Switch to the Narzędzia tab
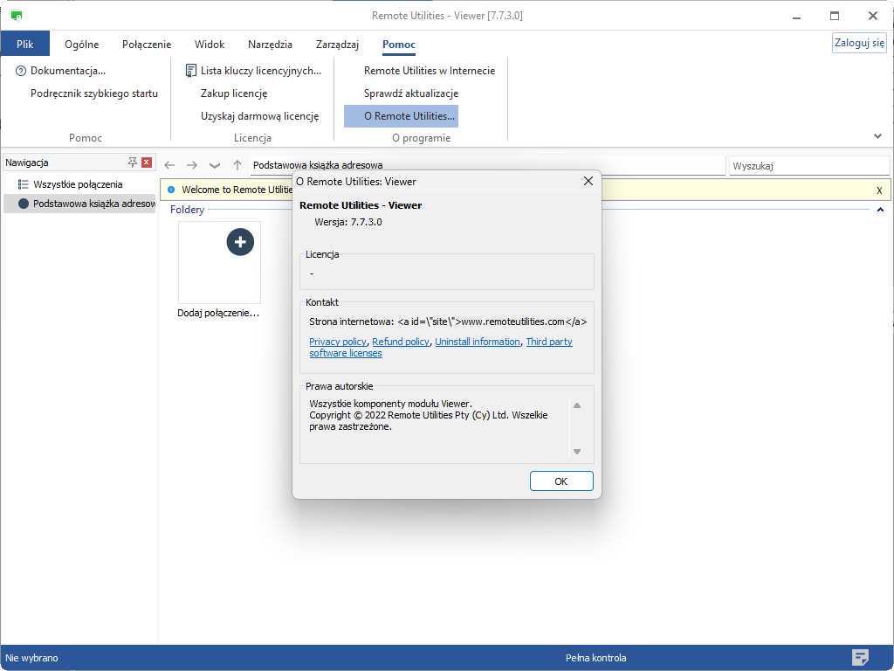Screen dimensions: 894x671 (x=270, y=44)
